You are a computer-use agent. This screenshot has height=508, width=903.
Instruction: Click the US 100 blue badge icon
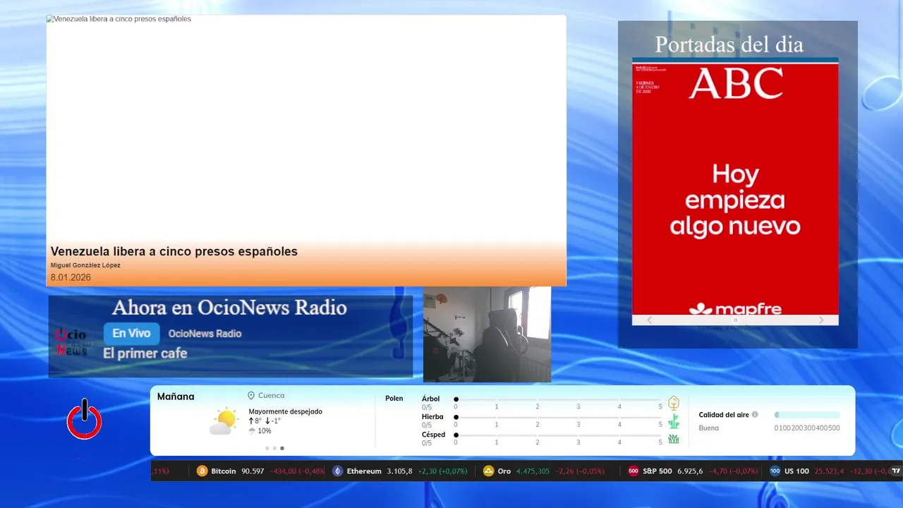click(x=775, y=471)
